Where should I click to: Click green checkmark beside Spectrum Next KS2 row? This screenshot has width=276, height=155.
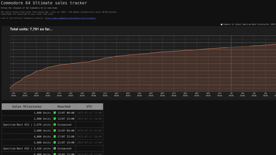[x=55, y=148]
